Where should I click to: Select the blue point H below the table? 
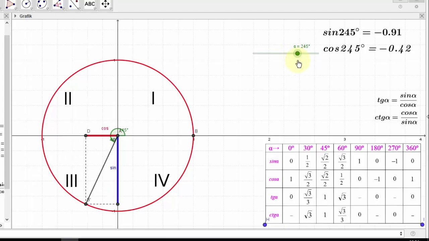[265, 225]
